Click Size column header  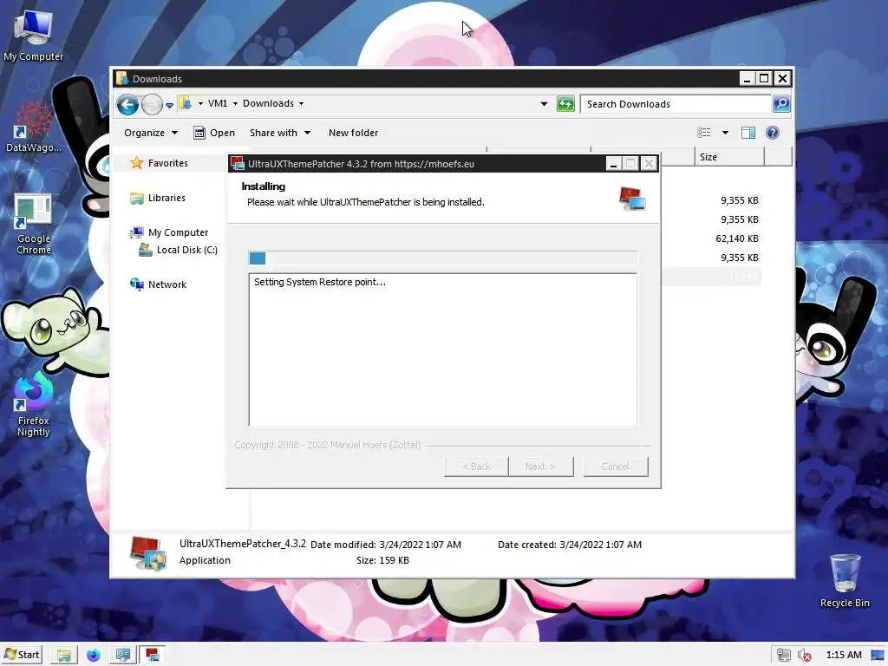coord(729,157)
